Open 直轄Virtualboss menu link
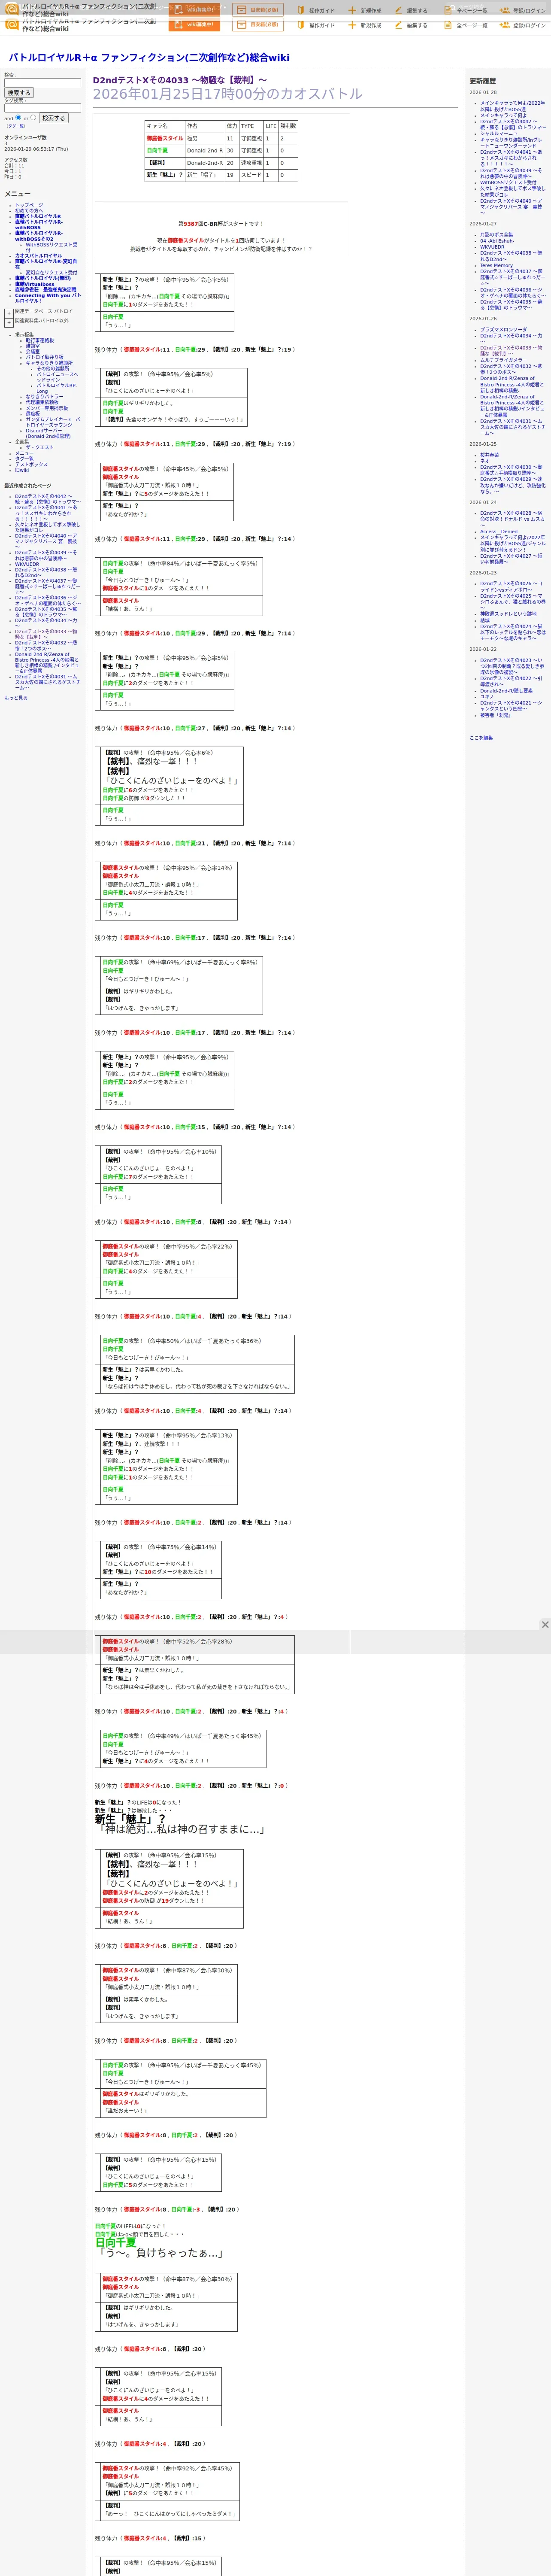551x2576 pixels. [x=35, y=284]
